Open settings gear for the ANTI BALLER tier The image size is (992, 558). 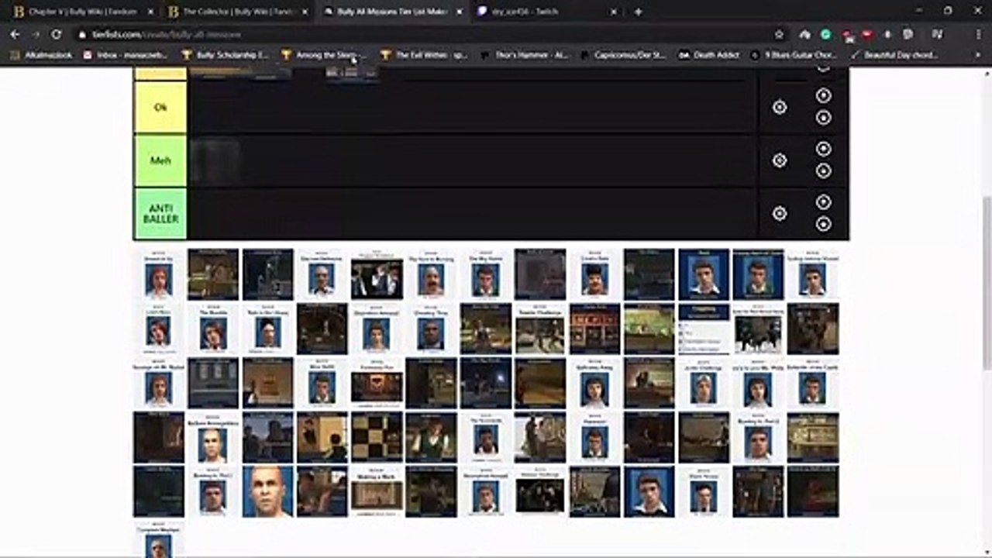tap(780, 213)
